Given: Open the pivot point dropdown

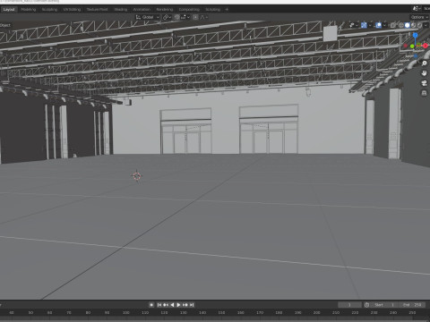Looking at the screenshot, I should tap(167, 17).
